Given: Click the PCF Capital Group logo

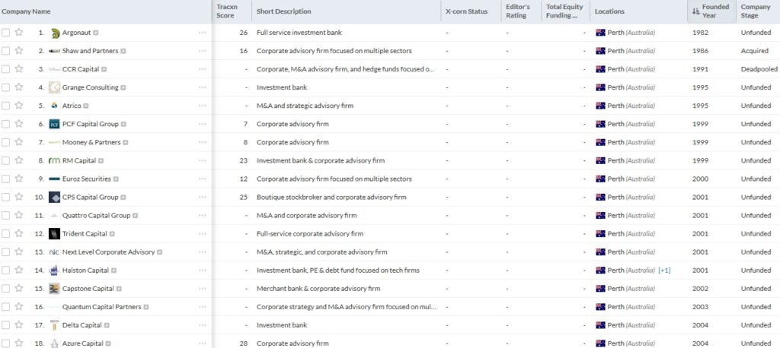Looking at the screenshot, I should (54, 124).
